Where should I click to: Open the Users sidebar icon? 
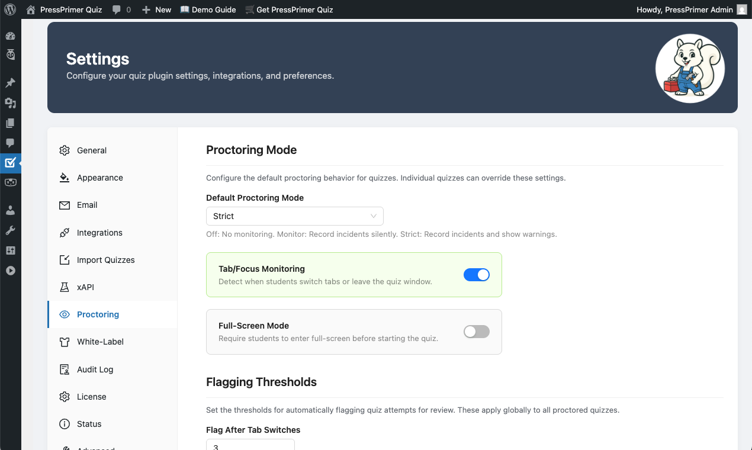coord(10,210)
